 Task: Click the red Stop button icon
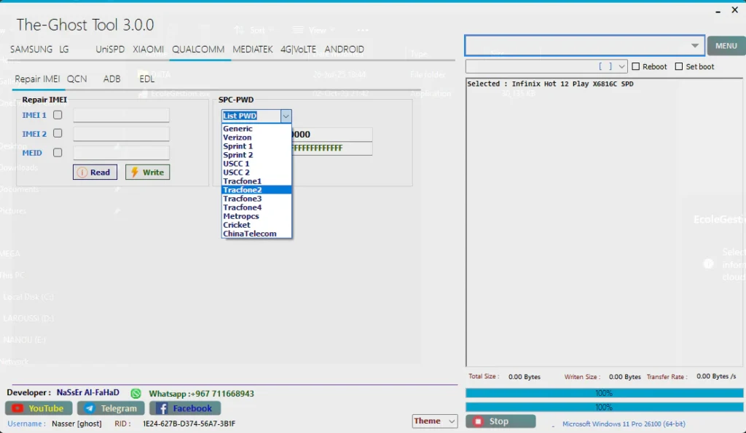pos(478,421)
